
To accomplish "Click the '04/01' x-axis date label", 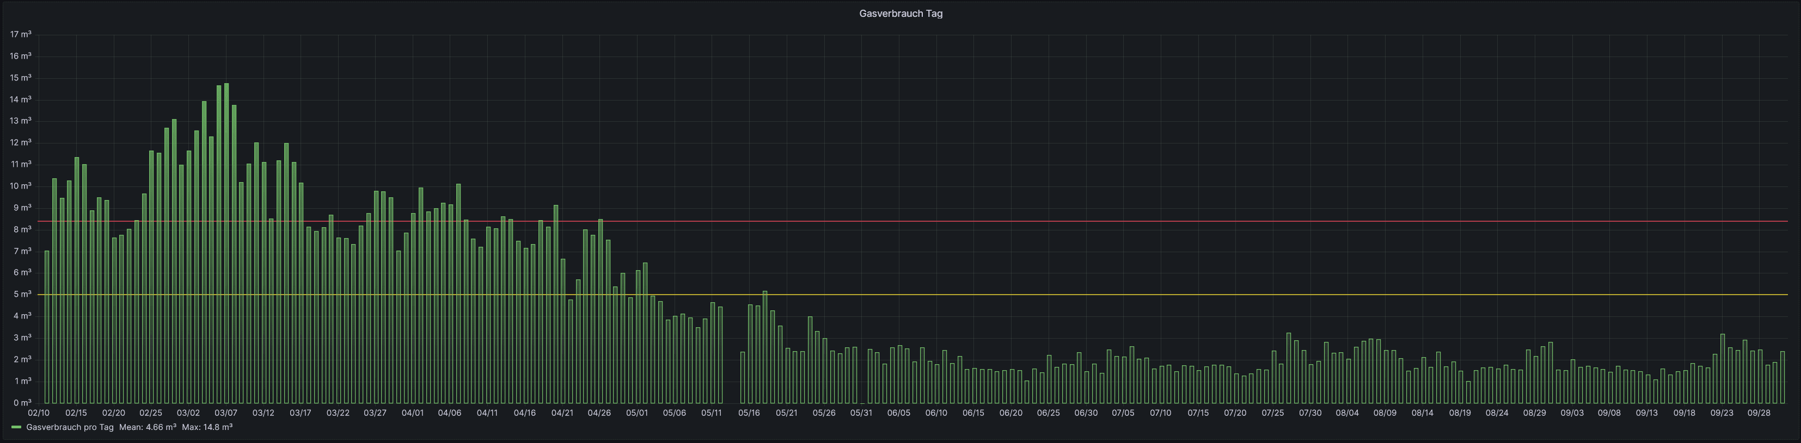I will (413, 413).
